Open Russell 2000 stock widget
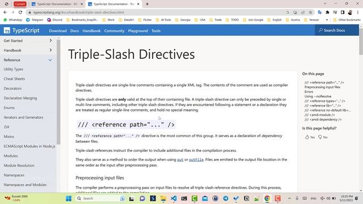Screen dimensions: 363x204 (x=16, y=198)
